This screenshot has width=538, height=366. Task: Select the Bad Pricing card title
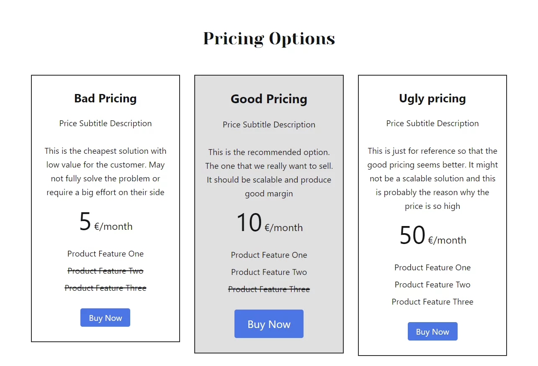(x=105, y=99)
